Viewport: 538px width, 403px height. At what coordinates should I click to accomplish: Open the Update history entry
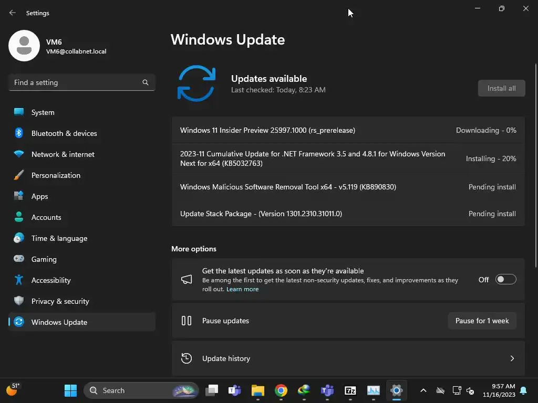click(348, 358)
